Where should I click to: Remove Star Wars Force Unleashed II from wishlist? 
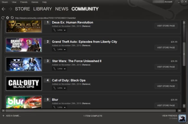pos(86,65)
